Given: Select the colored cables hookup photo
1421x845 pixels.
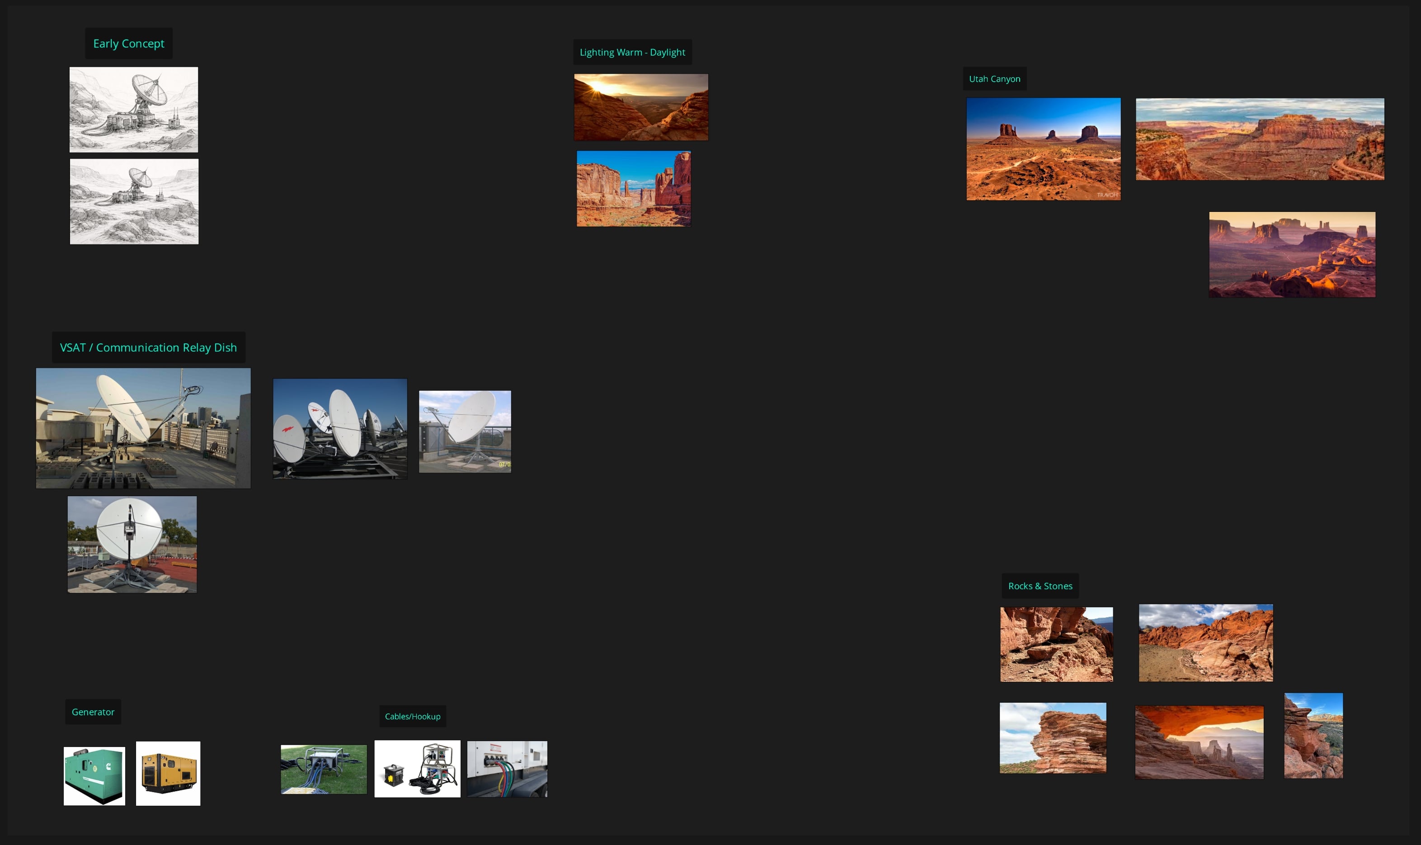Looking at the screenshot, I should tap(507, 769).
